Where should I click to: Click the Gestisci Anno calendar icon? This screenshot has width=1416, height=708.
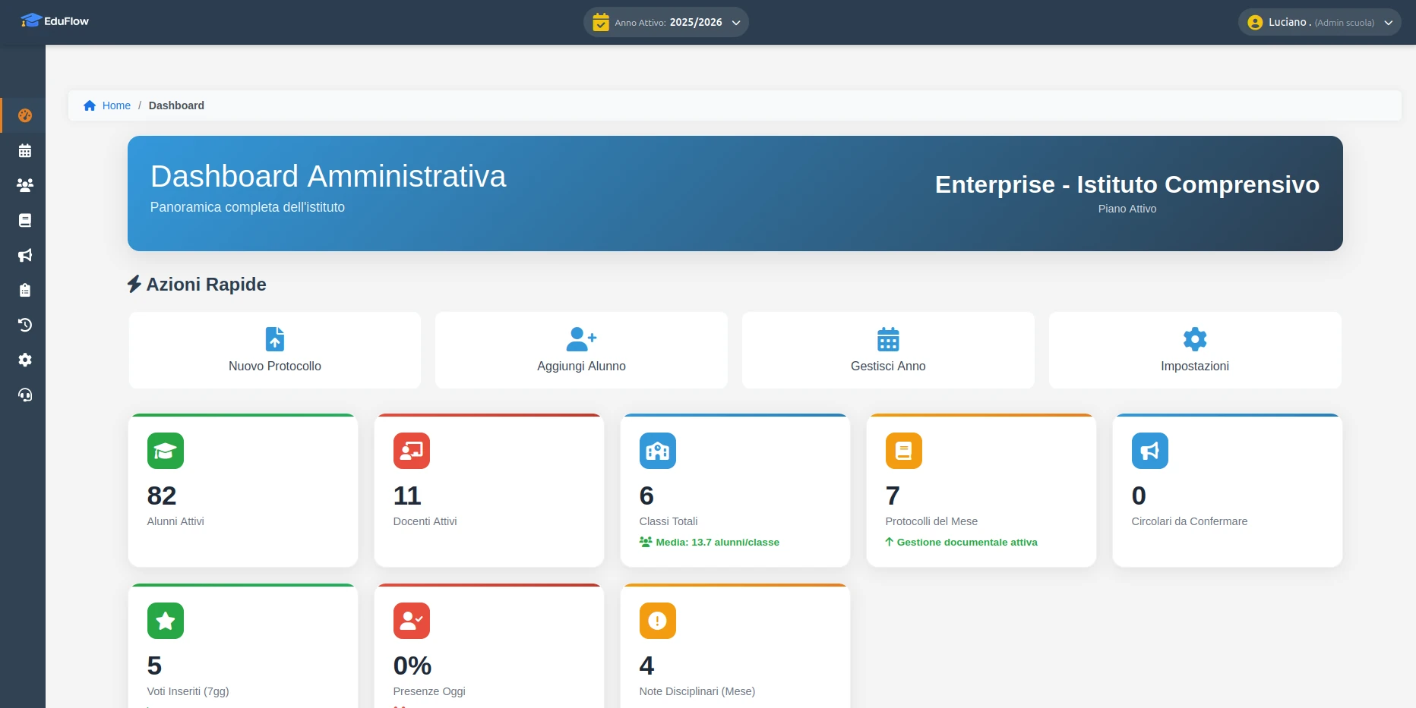(888, 339)
